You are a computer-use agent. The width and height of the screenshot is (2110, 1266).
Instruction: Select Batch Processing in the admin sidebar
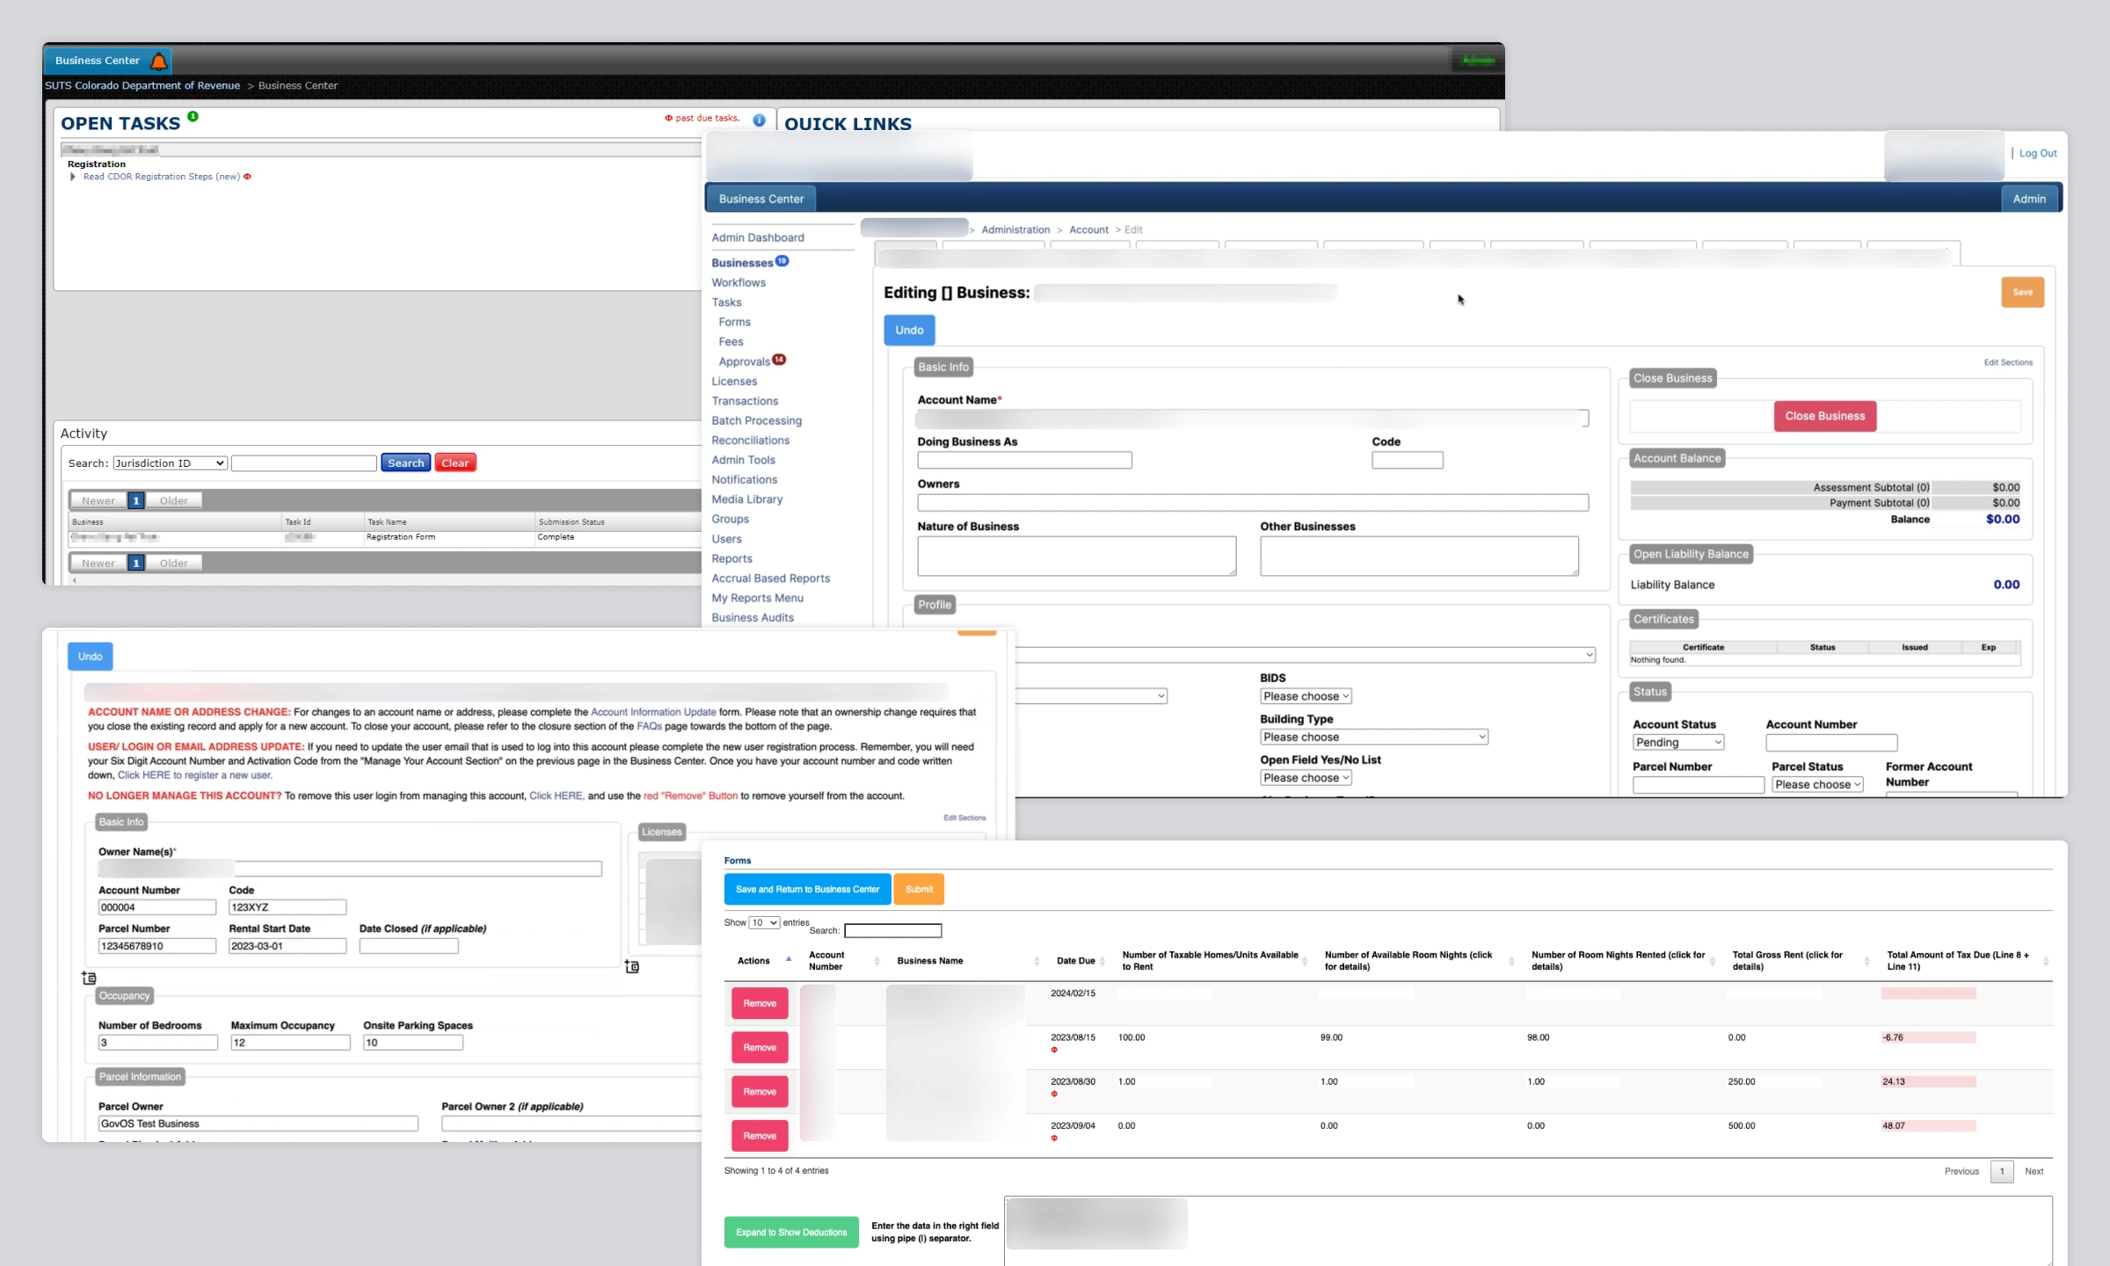pyautogui.click(x=756, y=420)
